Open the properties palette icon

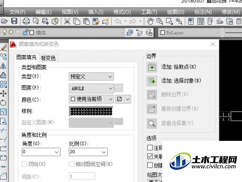[191, 21]
